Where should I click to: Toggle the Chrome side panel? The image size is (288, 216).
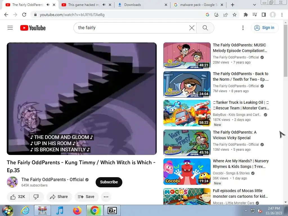click(x=264, y=15)
